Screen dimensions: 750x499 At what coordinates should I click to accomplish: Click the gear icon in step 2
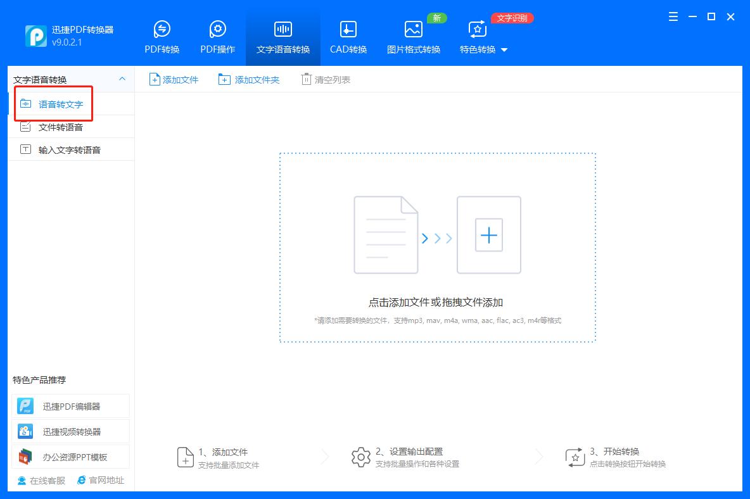coord(360,457)
